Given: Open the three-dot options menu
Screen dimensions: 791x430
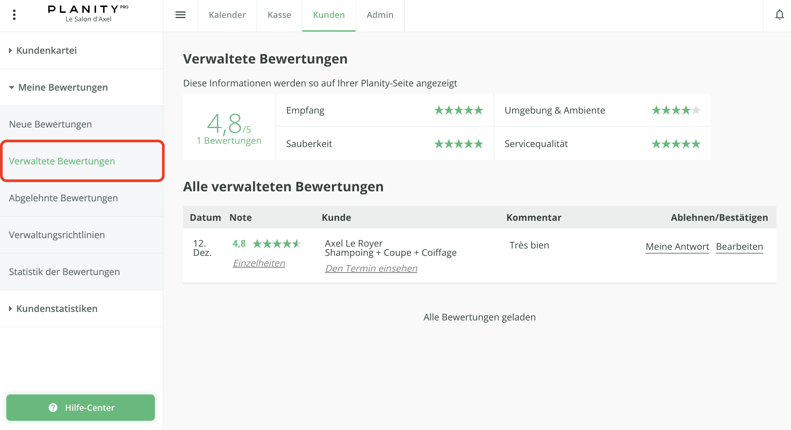Looking at the screenshot, I should pos(14,15).
